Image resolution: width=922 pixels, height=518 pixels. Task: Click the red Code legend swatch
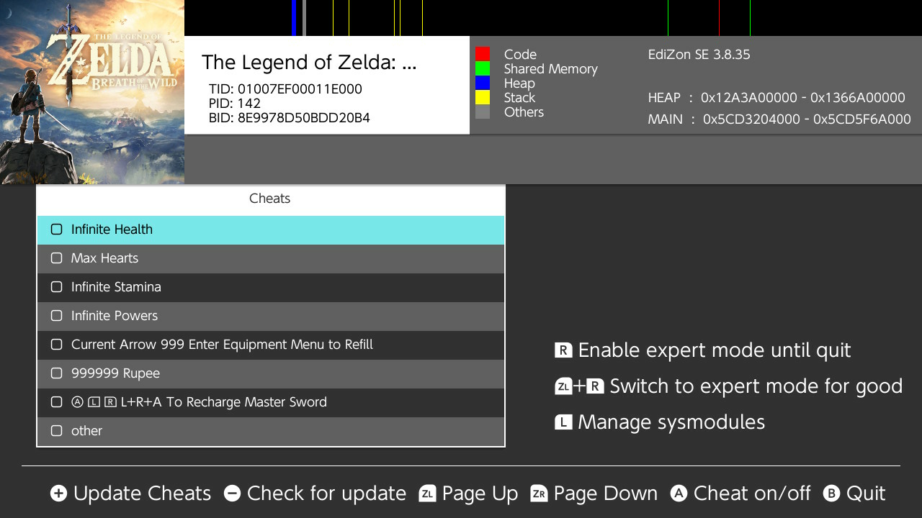(483, 54)
